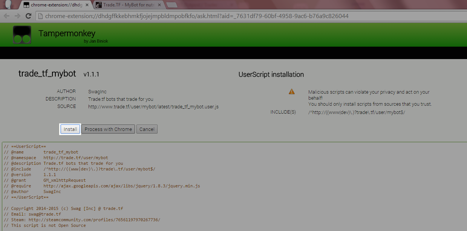Click the orange warning triangle icon
Image resolution: width=467 pixels, height=231 pixels.
click(292, 91)
